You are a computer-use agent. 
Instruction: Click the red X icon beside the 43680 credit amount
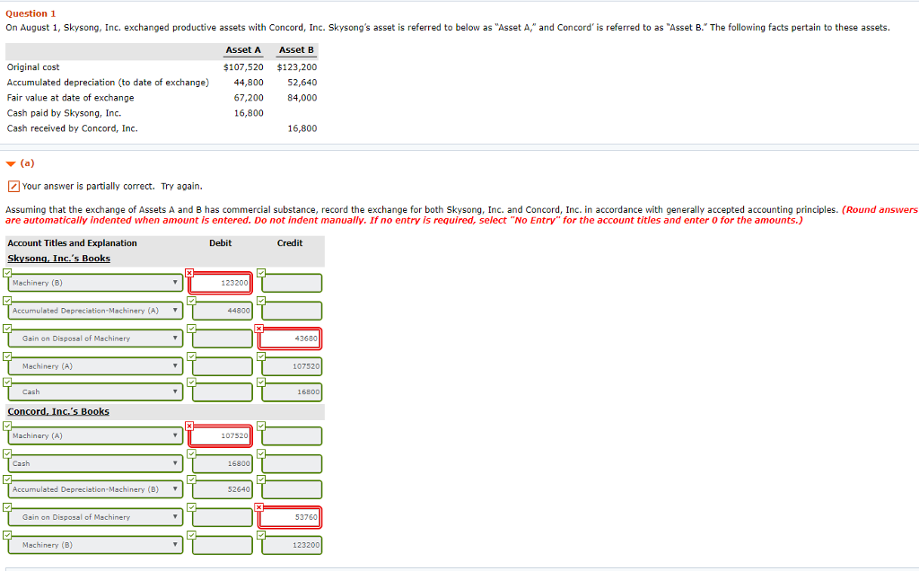[258, 330]
